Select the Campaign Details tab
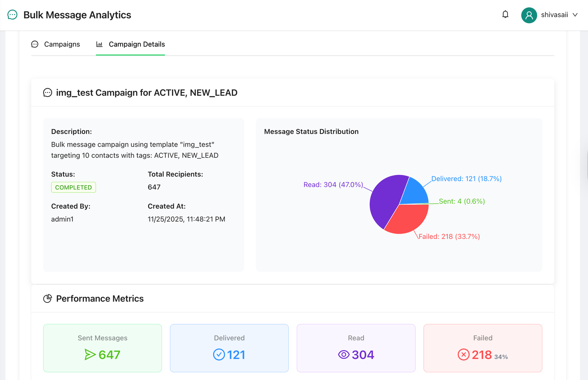588x380 pixels. pyautogui.click(x=136, y=44)
